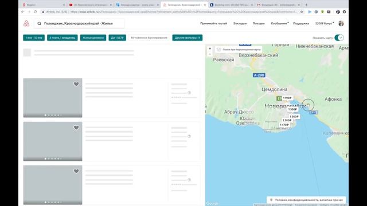
Task: Select the 1 190₽ map price marker
Action: click(287, 98)
